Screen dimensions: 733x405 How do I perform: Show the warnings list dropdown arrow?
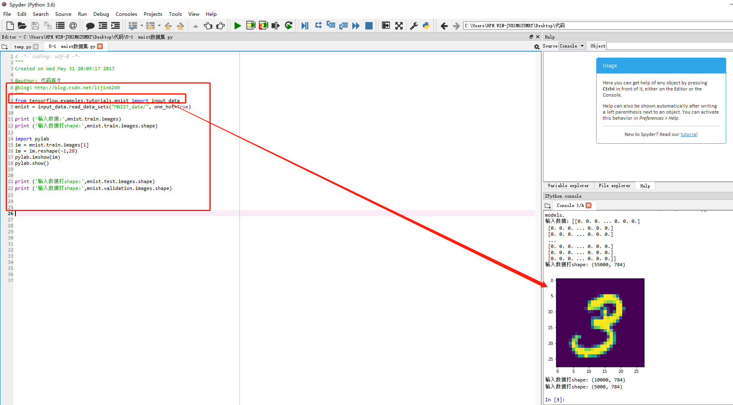click(x=159, y=26)
